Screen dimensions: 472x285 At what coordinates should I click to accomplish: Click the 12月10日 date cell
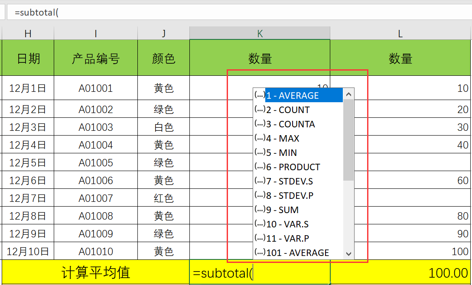click(28, 251)
